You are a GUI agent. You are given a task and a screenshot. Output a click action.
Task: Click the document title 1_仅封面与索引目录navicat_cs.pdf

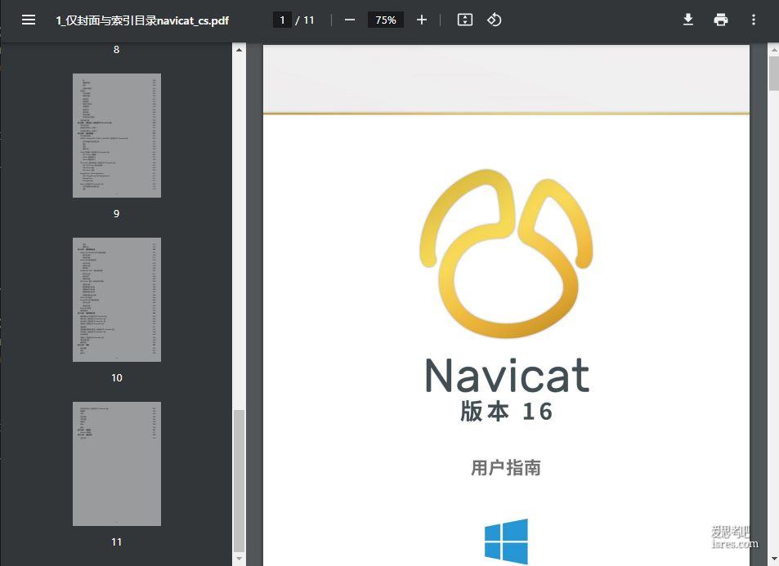(142, 20)
